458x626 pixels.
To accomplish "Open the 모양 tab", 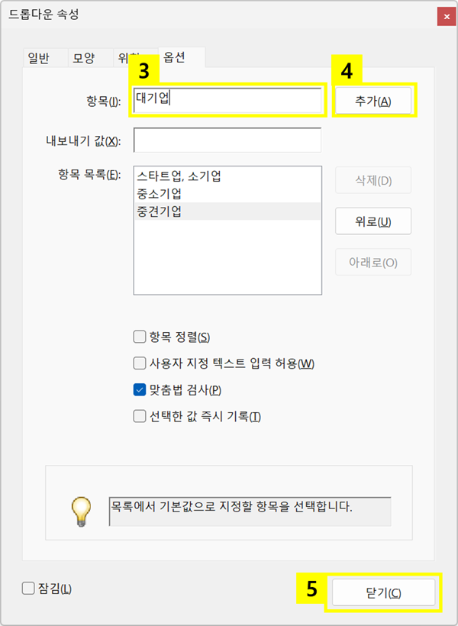I will click(83, 59).
